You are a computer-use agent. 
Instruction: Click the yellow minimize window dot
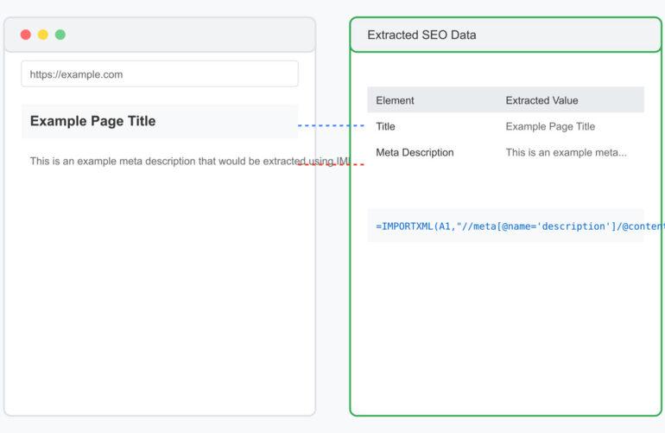pos(43,35)
